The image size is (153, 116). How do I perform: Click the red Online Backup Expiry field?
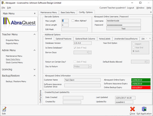click(141, 87)
